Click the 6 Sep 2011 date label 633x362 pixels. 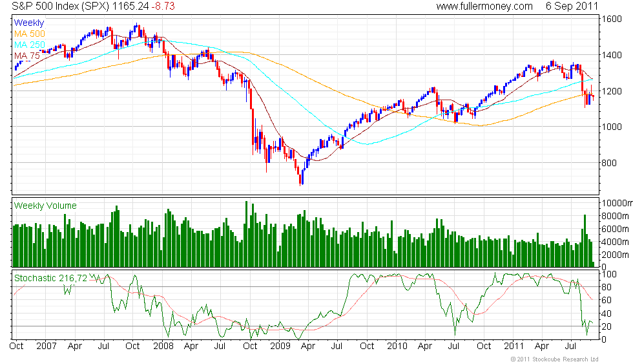pyautogui.click(x=572, y=6)
